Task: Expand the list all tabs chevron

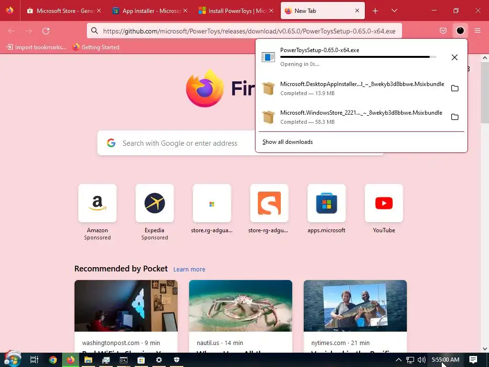Action: point(394,11)
